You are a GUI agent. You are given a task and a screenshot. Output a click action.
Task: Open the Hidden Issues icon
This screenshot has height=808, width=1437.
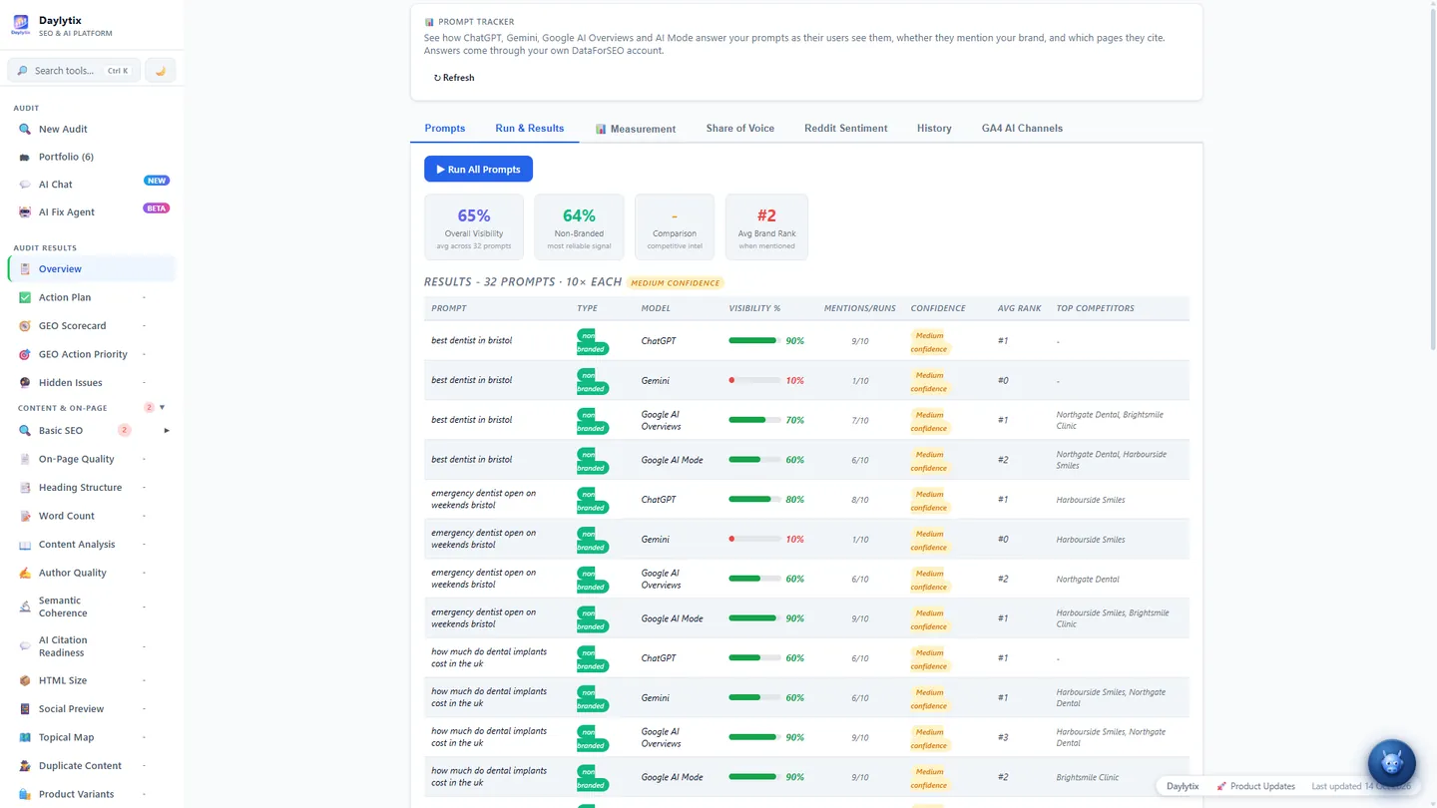(x=25, y=383)
